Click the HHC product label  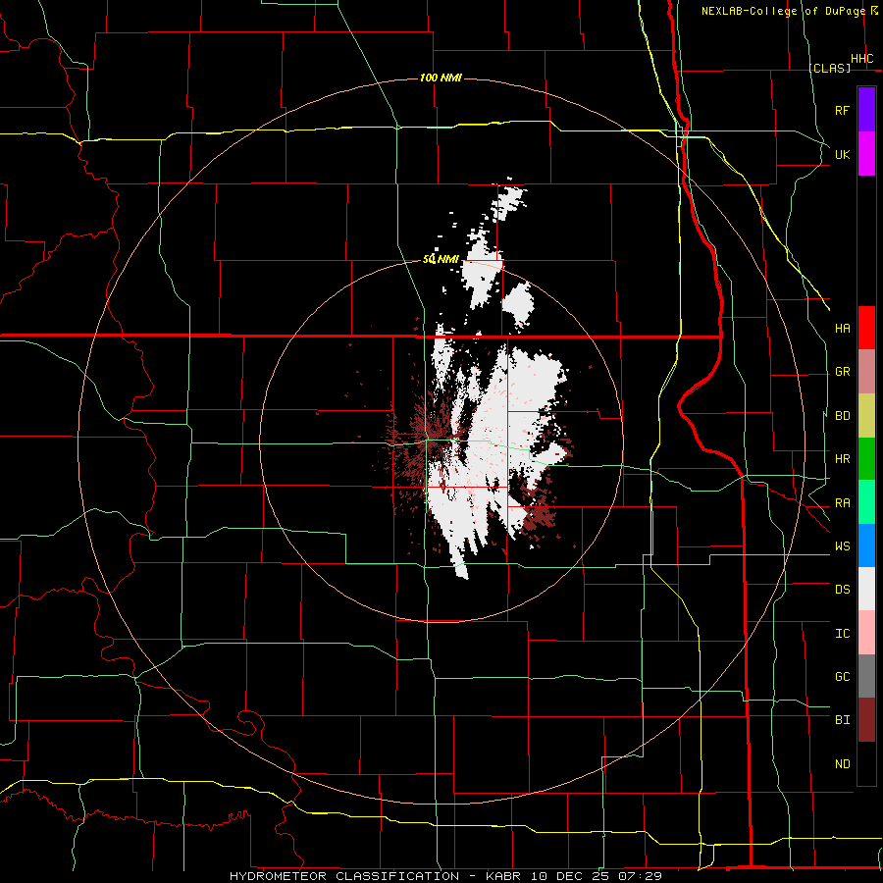[861, 59]
